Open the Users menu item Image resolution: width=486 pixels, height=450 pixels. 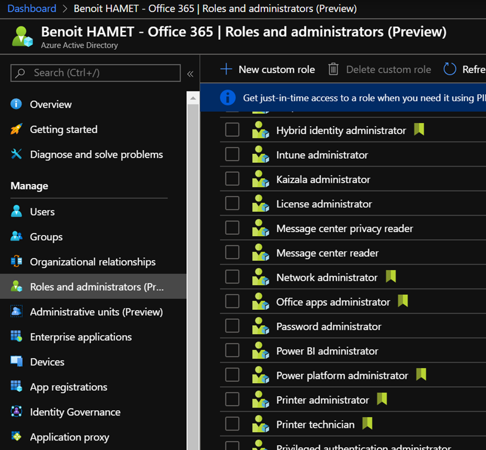pyautogui.click(x=42, y=212)
